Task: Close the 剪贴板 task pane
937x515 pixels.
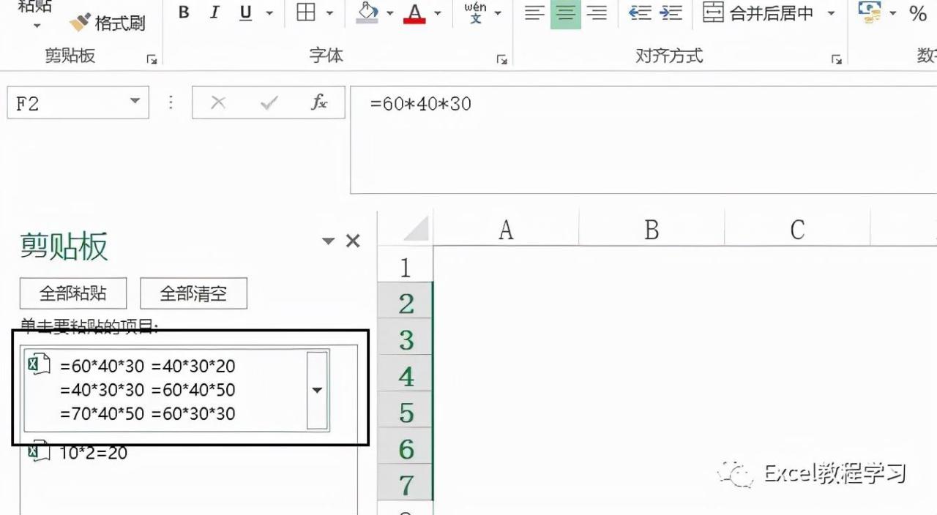Action: click(353, 241)
